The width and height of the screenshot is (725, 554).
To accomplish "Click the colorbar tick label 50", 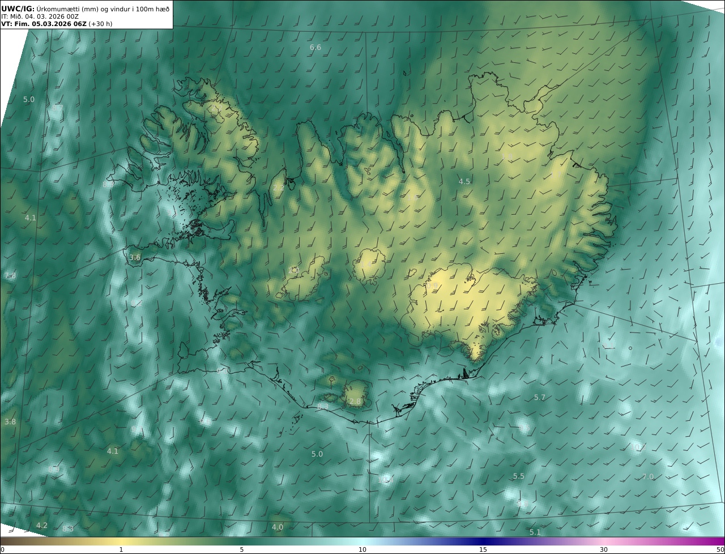I will pyautogui.click(x=720, y=549).
